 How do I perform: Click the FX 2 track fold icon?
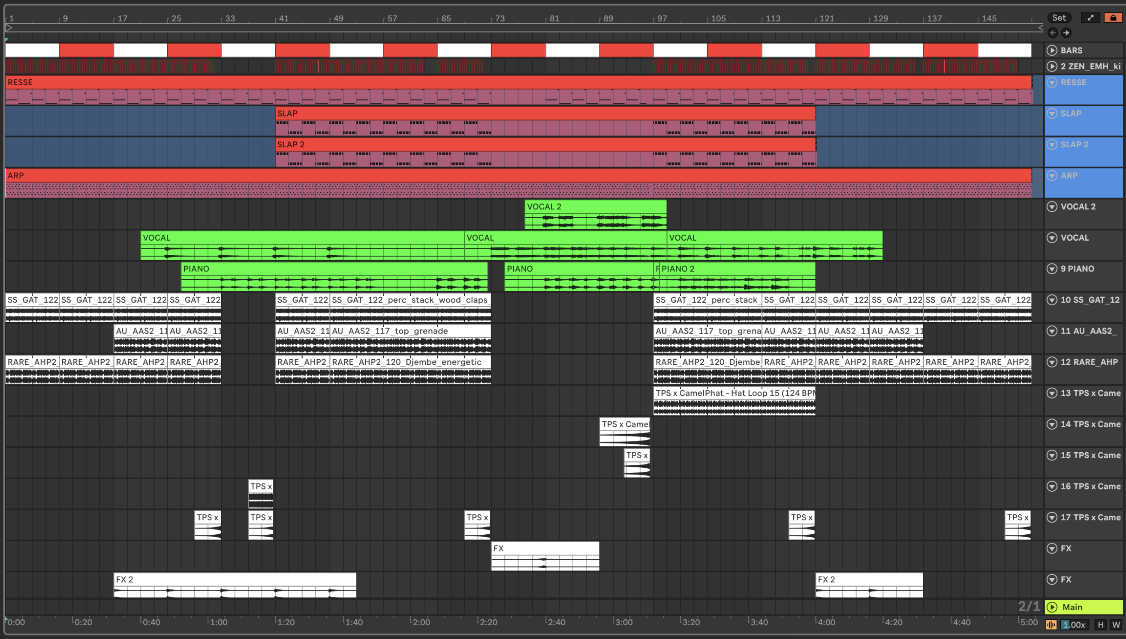[x=1052, y=579]
